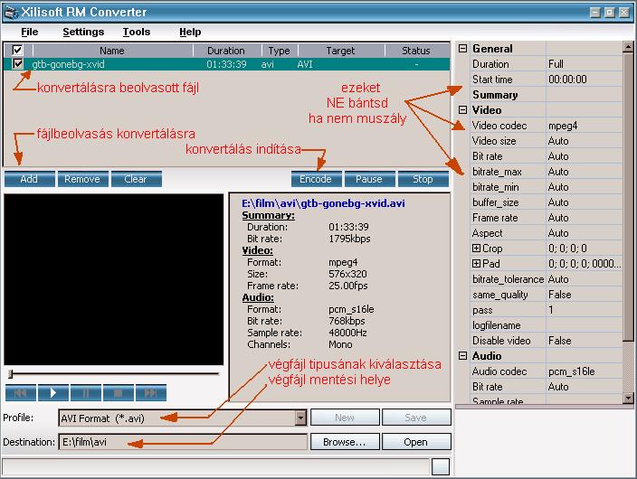Open the Profile format dropdown

[x=300, y=418]
